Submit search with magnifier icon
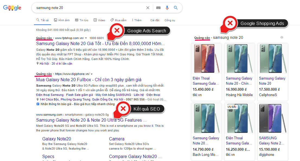This screenshot has height=161, width=300. pyautogui.click(x=176, y=8)
